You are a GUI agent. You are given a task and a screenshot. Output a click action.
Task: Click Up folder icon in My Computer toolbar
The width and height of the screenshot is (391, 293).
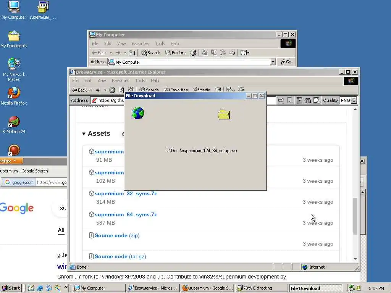(132, 53)
